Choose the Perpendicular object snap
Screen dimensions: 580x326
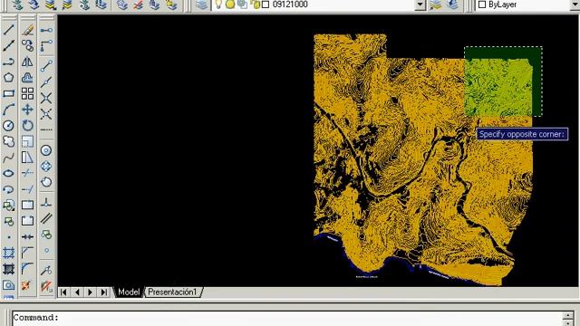pos(46,202)
